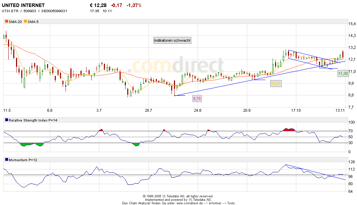
Task: Click the RSI axis value 100
Action: tap(351, 122)
